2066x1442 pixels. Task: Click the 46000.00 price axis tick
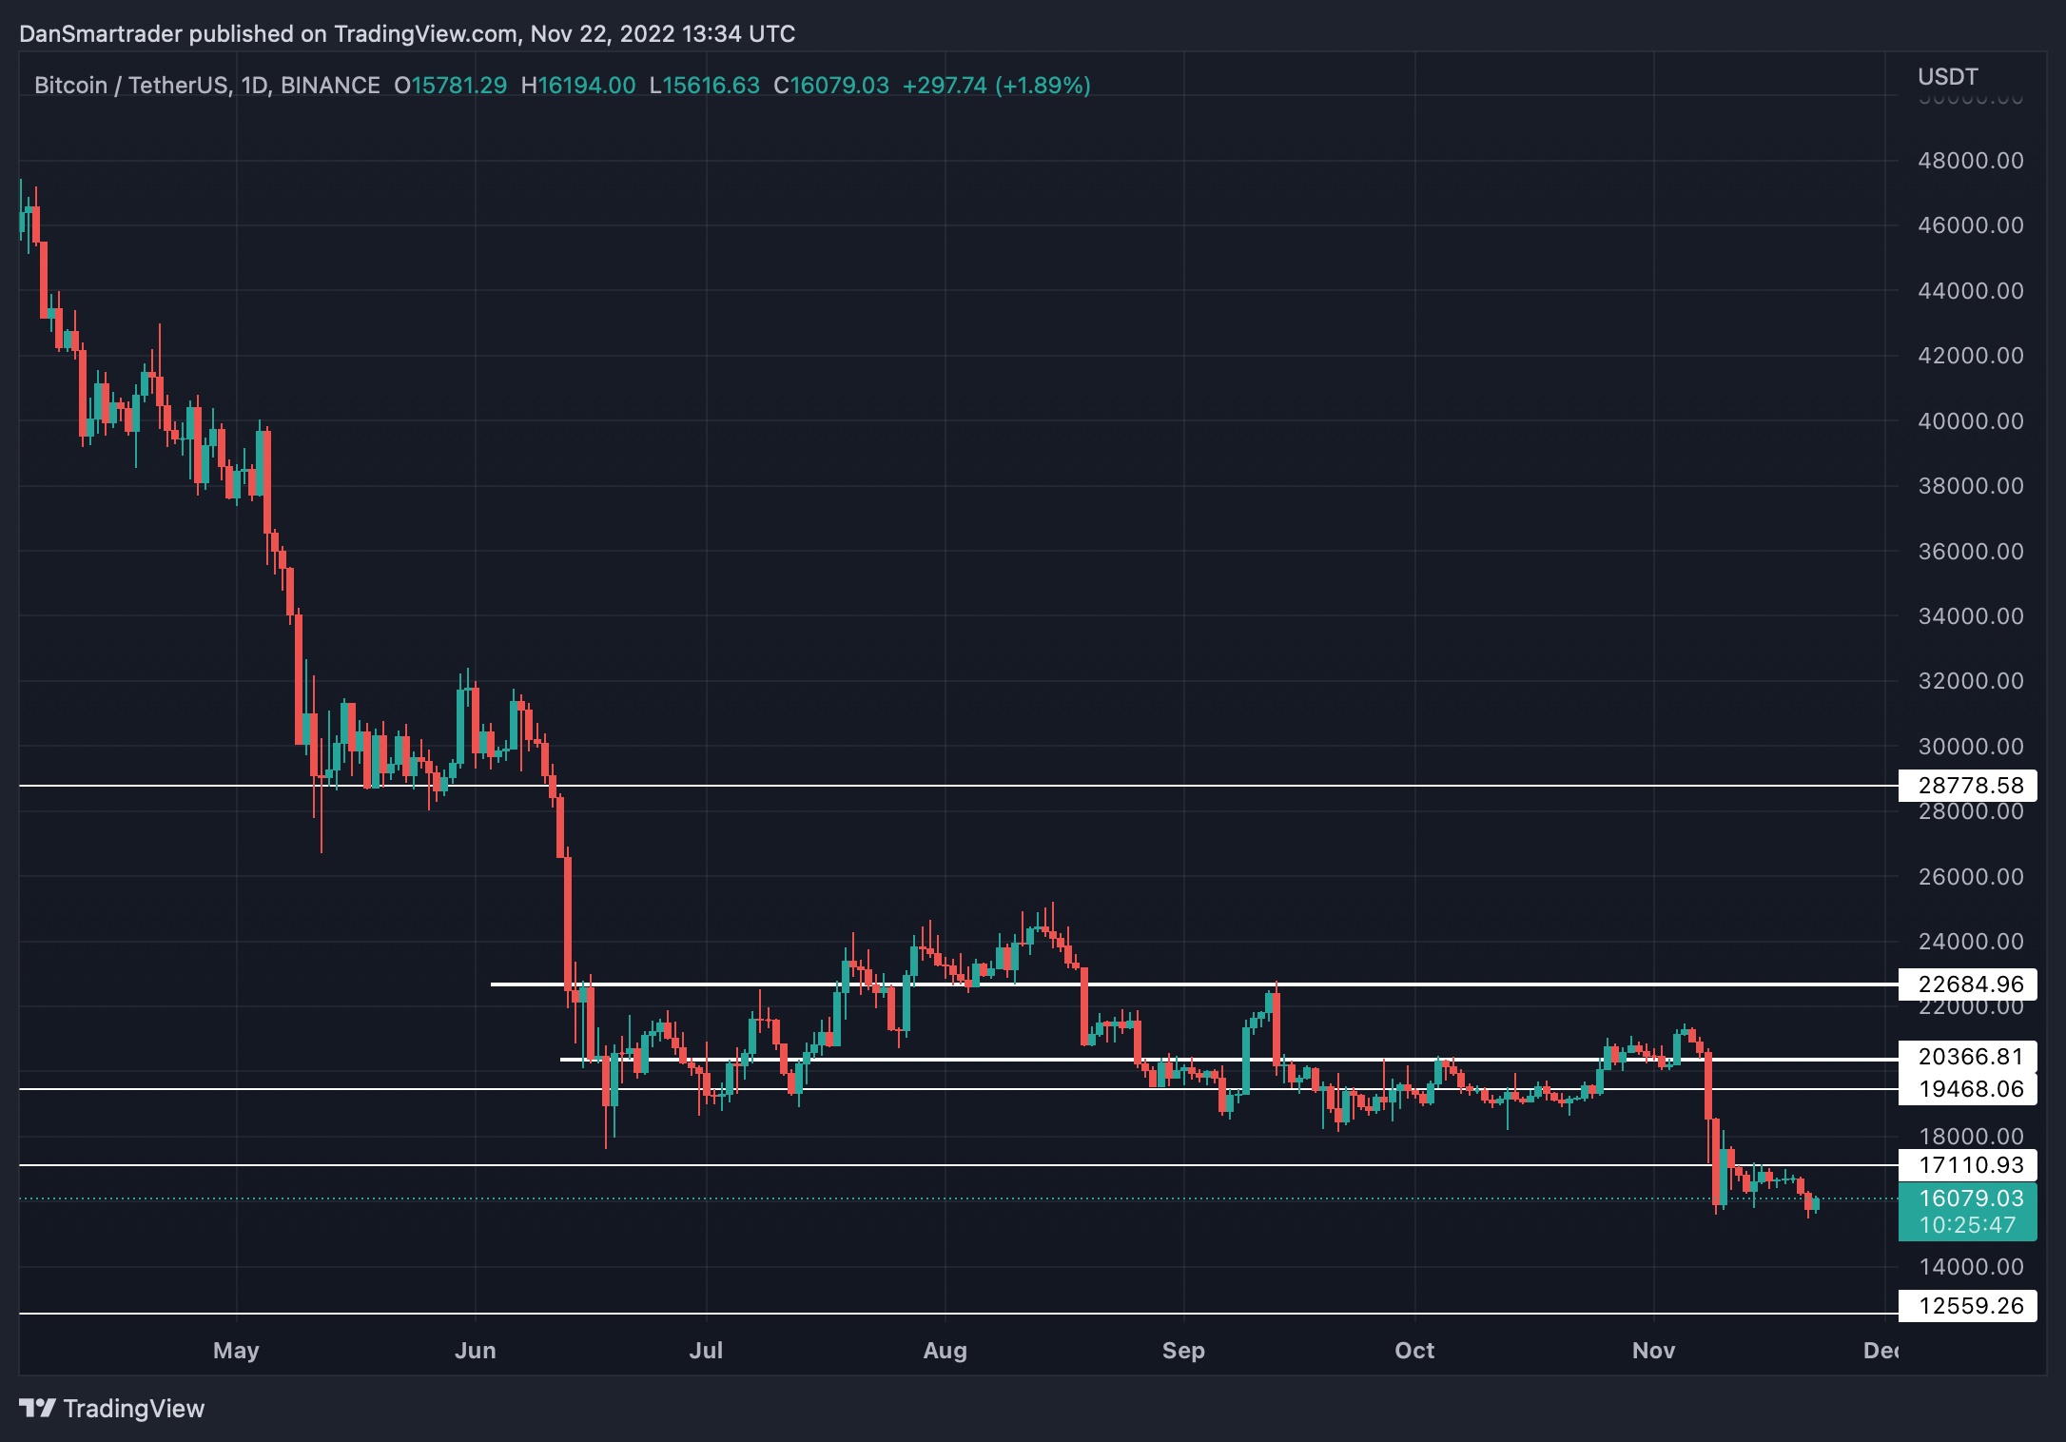point(1971,224)
